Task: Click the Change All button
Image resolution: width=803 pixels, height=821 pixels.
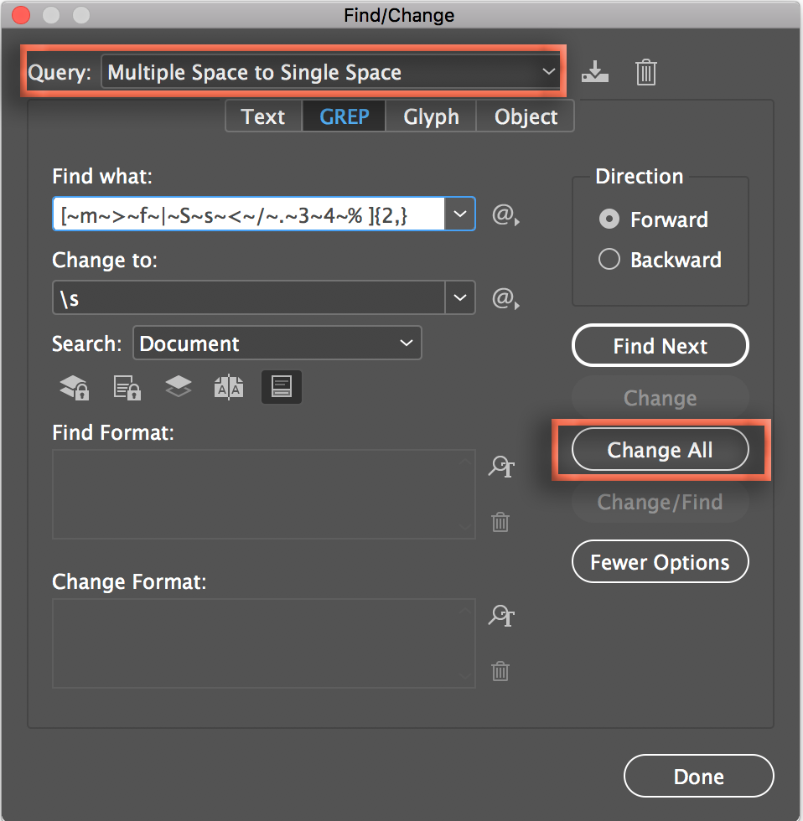Action: [x=660, y=450]
